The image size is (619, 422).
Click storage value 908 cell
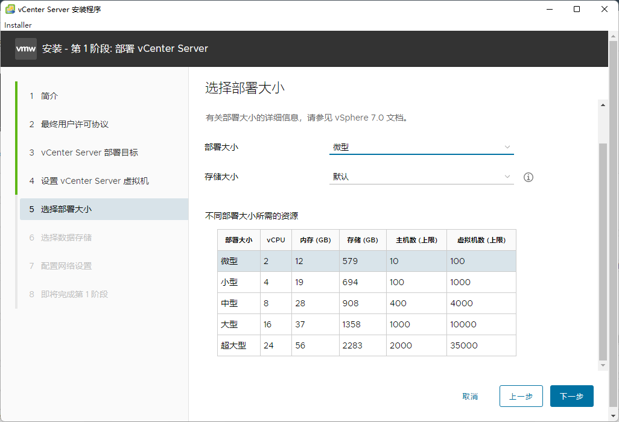coord(363,303)
